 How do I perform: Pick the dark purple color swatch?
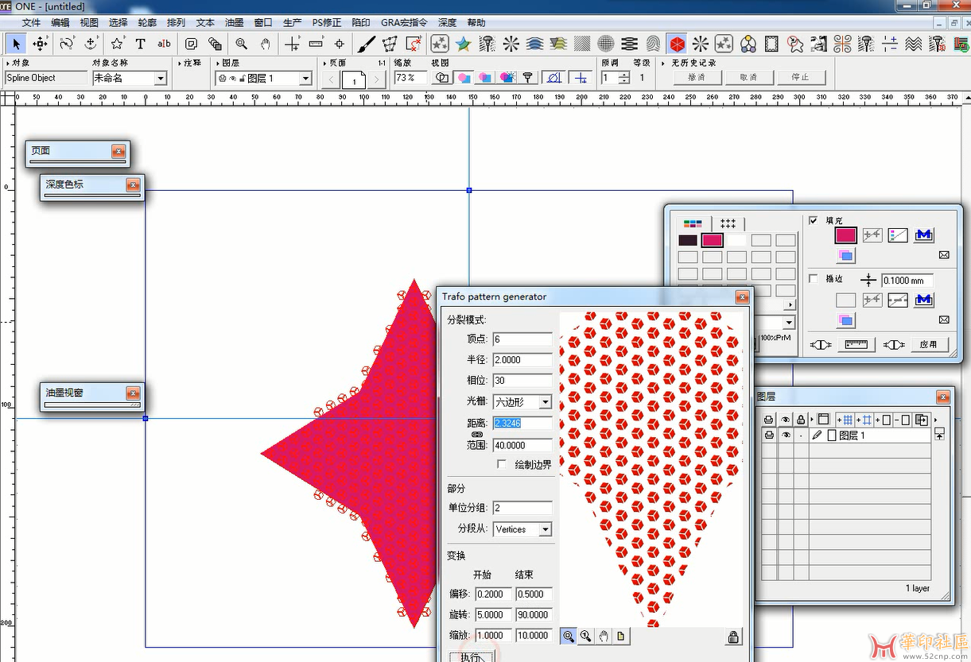[x=688, y=240]
